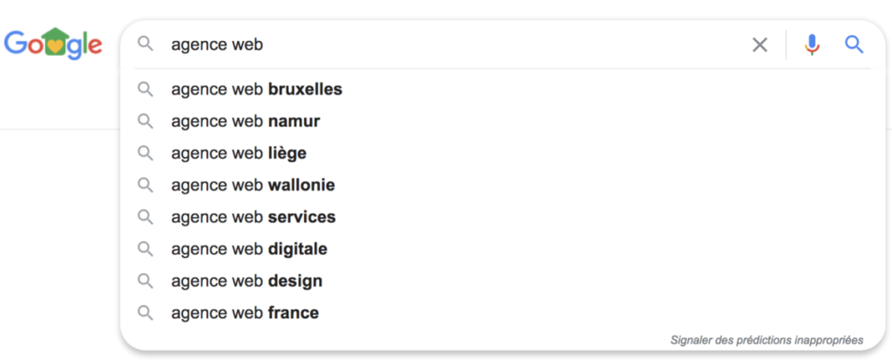Image resolution: width=892 pixels, height=360 pixels.
Task: Start voice search with microphone icon
Action: (812, 44)
